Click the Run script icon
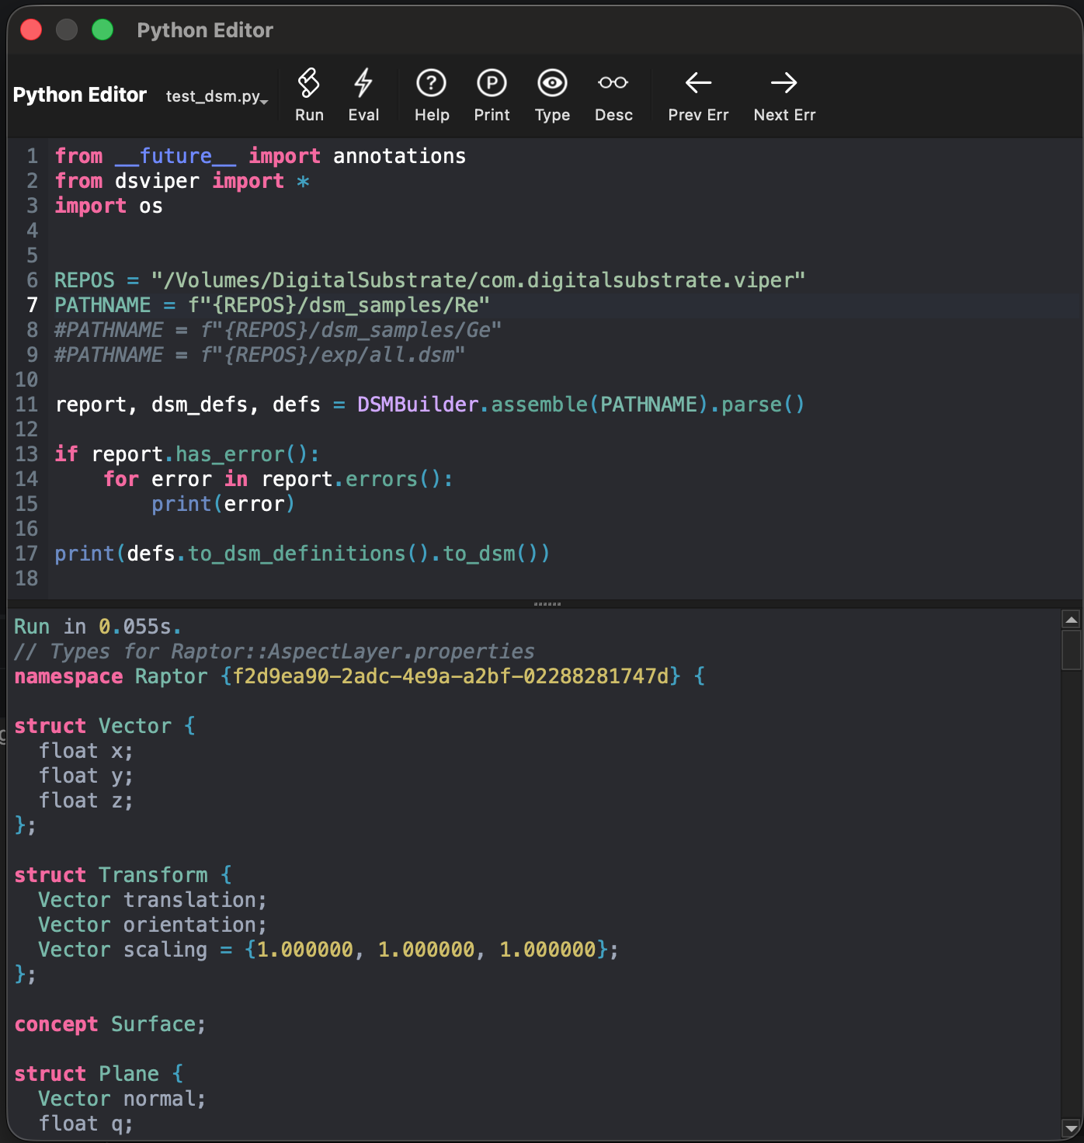Screen dimensions: 1084x1143 pos(308,83)
